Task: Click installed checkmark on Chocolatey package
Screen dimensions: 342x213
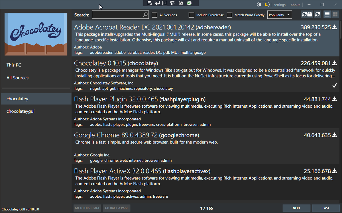Action: 335,85
